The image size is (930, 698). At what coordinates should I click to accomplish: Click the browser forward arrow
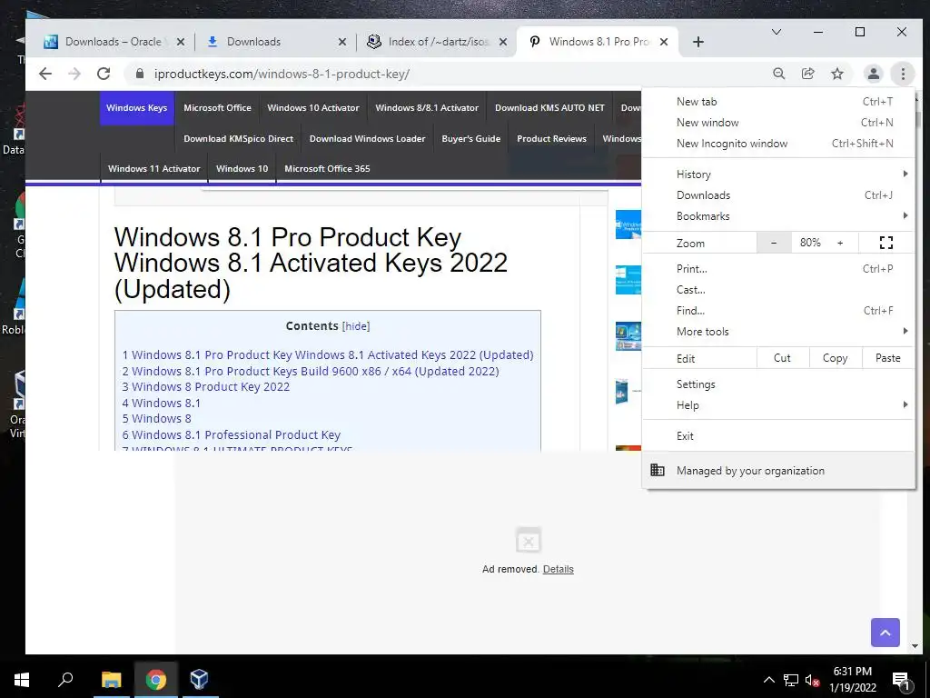click(74, 74)
